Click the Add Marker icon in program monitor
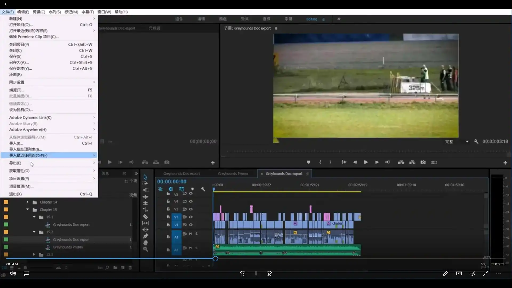 click(x=309, y=162)
